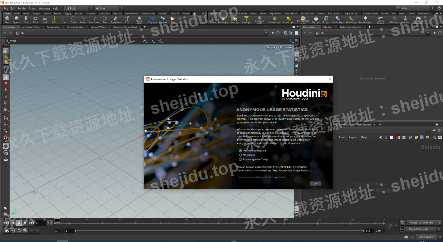
Task: Switch to the Animation Editor tab
Action: [31, 27]
